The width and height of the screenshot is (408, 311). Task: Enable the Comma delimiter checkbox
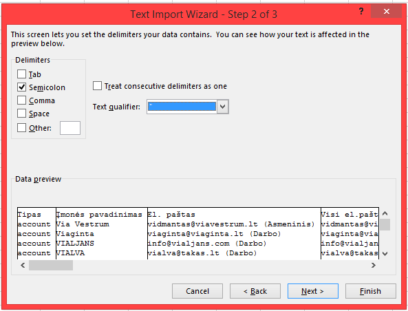(21, 100)
